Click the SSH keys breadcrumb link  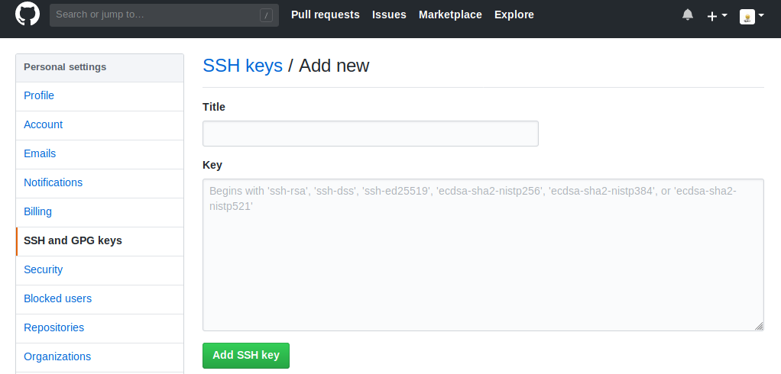point(242,66)
